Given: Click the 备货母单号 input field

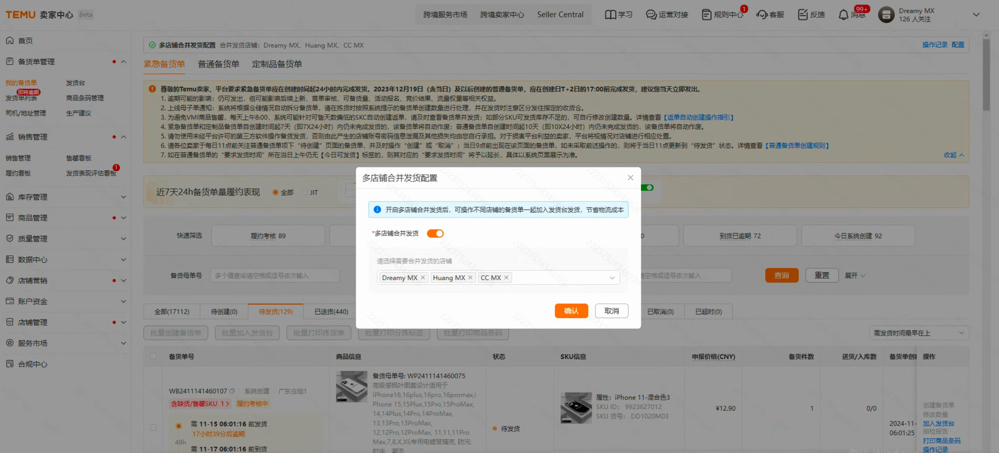Looking at the screenshot, I should [274, 276].
